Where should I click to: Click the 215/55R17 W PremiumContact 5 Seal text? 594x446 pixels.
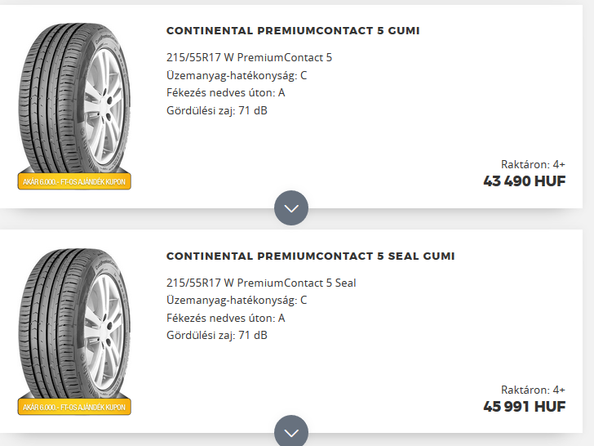261,283
